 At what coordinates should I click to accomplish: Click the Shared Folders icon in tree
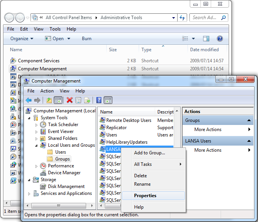tap(43, 138)
